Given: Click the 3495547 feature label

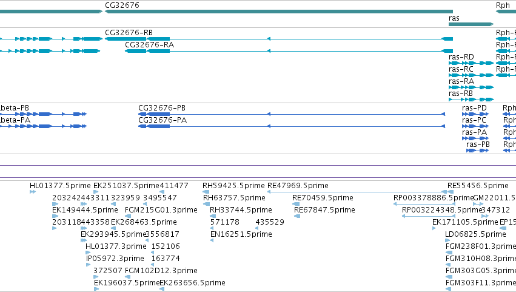Looking at the screenshot, I should click(x=160, y=198).
